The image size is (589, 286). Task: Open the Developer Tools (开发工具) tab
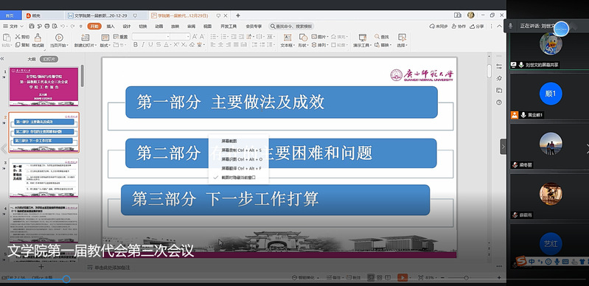coord(229,27)
